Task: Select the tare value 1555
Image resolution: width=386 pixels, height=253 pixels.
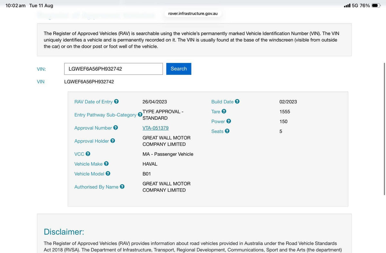Action: [285, 112]
